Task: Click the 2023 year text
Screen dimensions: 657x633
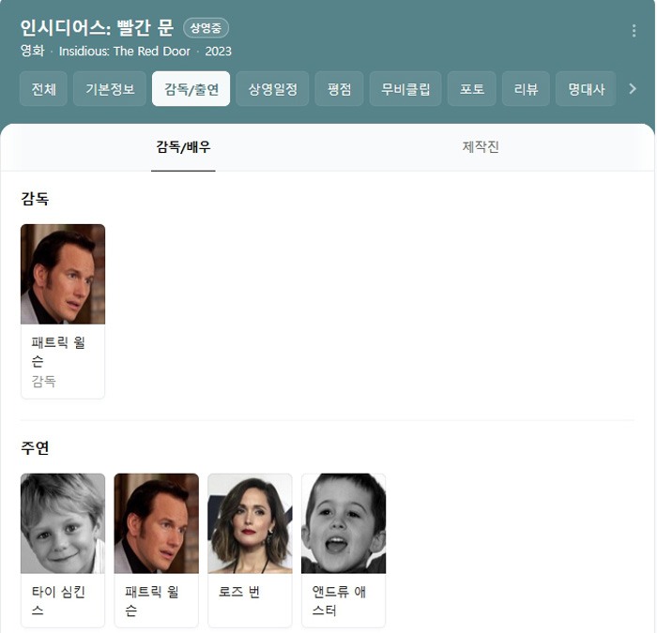Action: pyautogui.click(x=218, y=51)
